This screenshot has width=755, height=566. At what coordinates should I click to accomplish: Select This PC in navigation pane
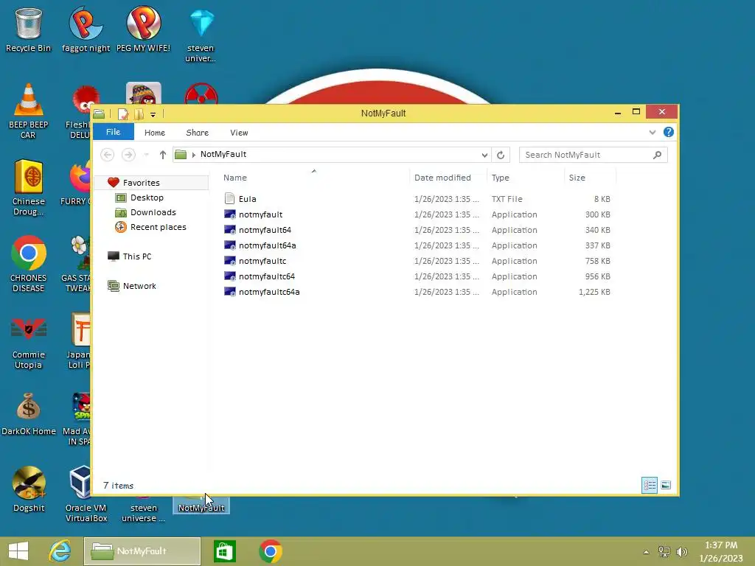[136, 256]
